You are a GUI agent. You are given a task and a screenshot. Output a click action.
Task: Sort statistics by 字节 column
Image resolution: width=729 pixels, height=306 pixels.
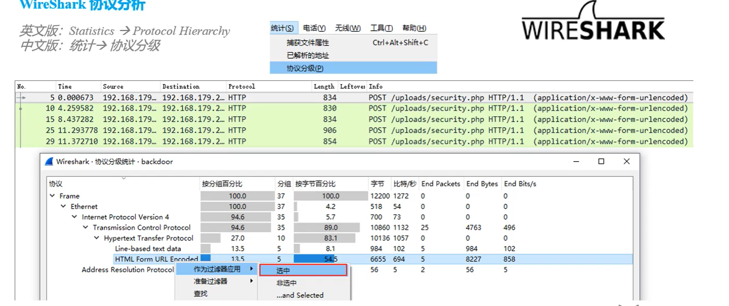[377, 184]
